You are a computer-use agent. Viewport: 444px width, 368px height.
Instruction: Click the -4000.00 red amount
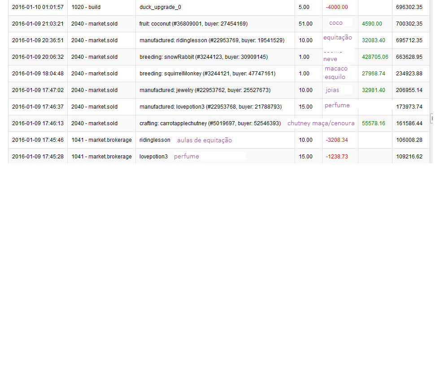click(337, 7)
